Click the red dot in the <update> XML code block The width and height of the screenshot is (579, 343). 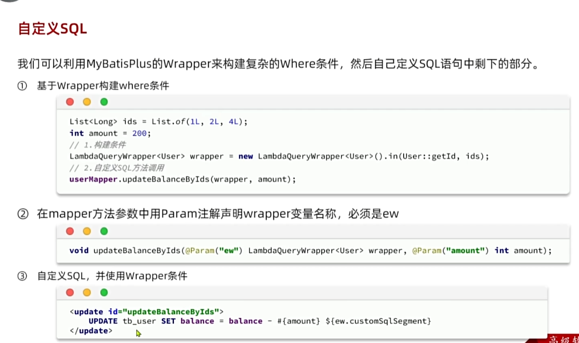(x=70, y=292)
